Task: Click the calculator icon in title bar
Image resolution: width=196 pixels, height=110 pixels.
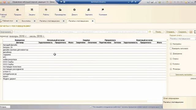Action: coord(167,2)
